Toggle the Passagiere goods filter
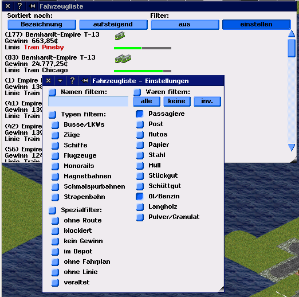The image size is (299, 297). (x=140, y=114)
